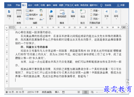
Task: Open the 页眉 header dropdown
Action: pos(95,11)
